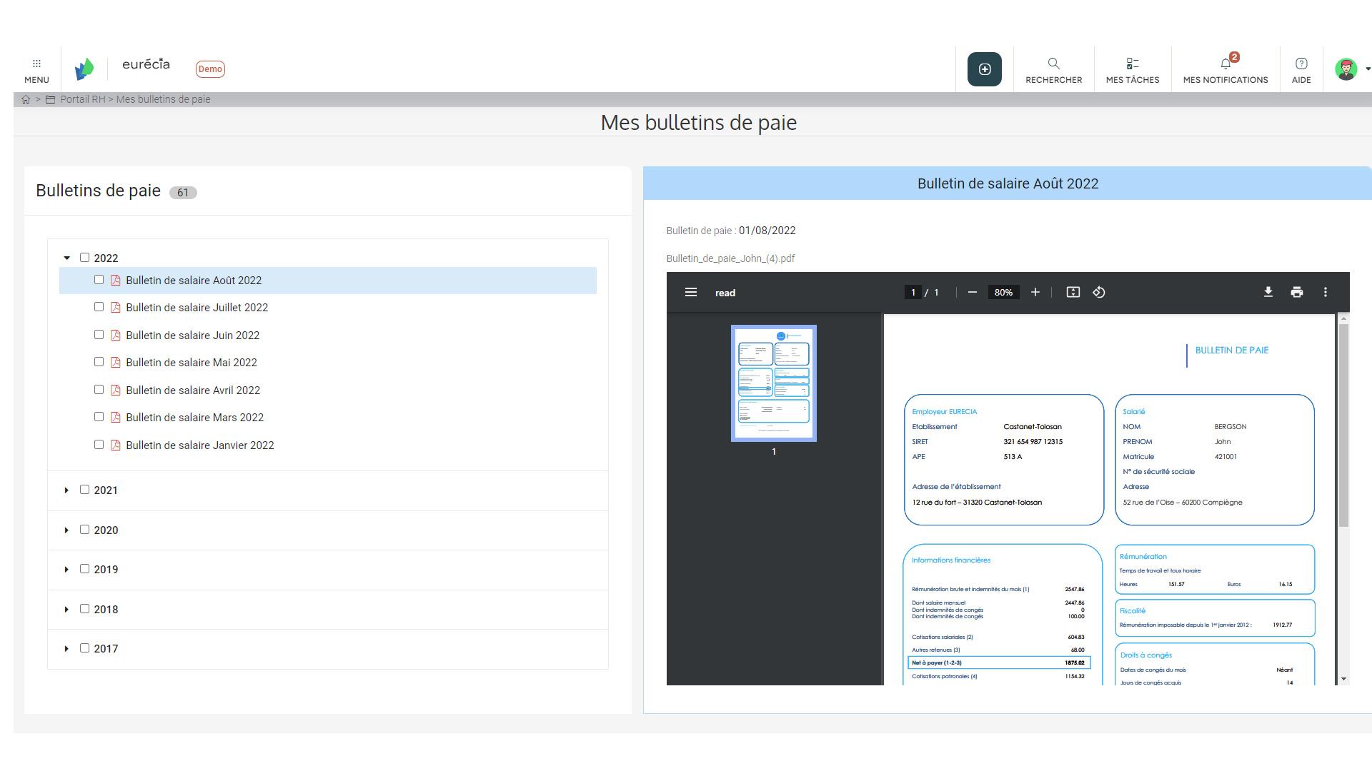Image resolution: width=1372 pixels, height=771 pixels.
Task: Expand the 2020 year group
Action: click(x=66, y=530)
